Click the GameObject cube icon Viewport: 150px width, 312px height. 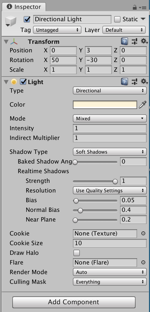(x=10, y=21)
